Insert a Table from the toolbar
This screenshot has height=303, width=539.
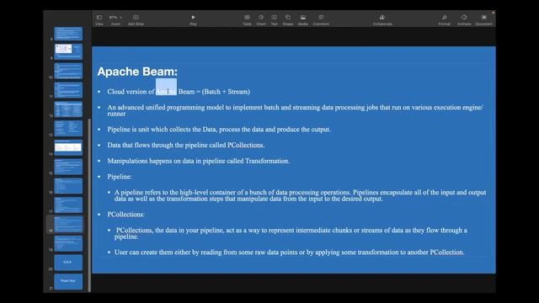[x=247, y=20]
